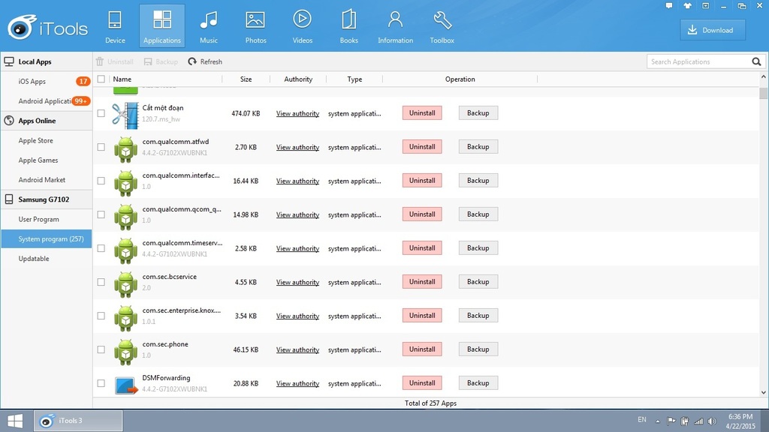The image size is (769, 432).
Task: Open the Books section
Action: (x=348, y=26)
